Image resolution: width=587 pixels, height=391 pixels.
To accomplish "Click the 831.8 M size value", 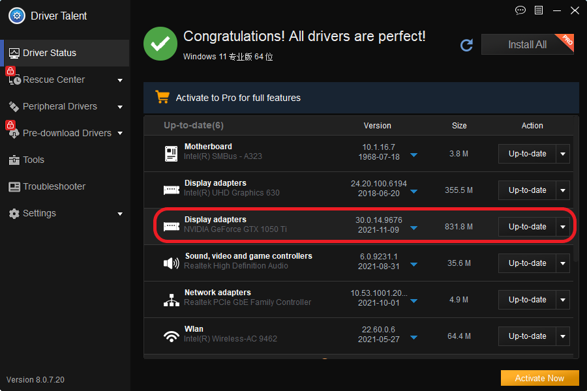I will pos(459,227).
